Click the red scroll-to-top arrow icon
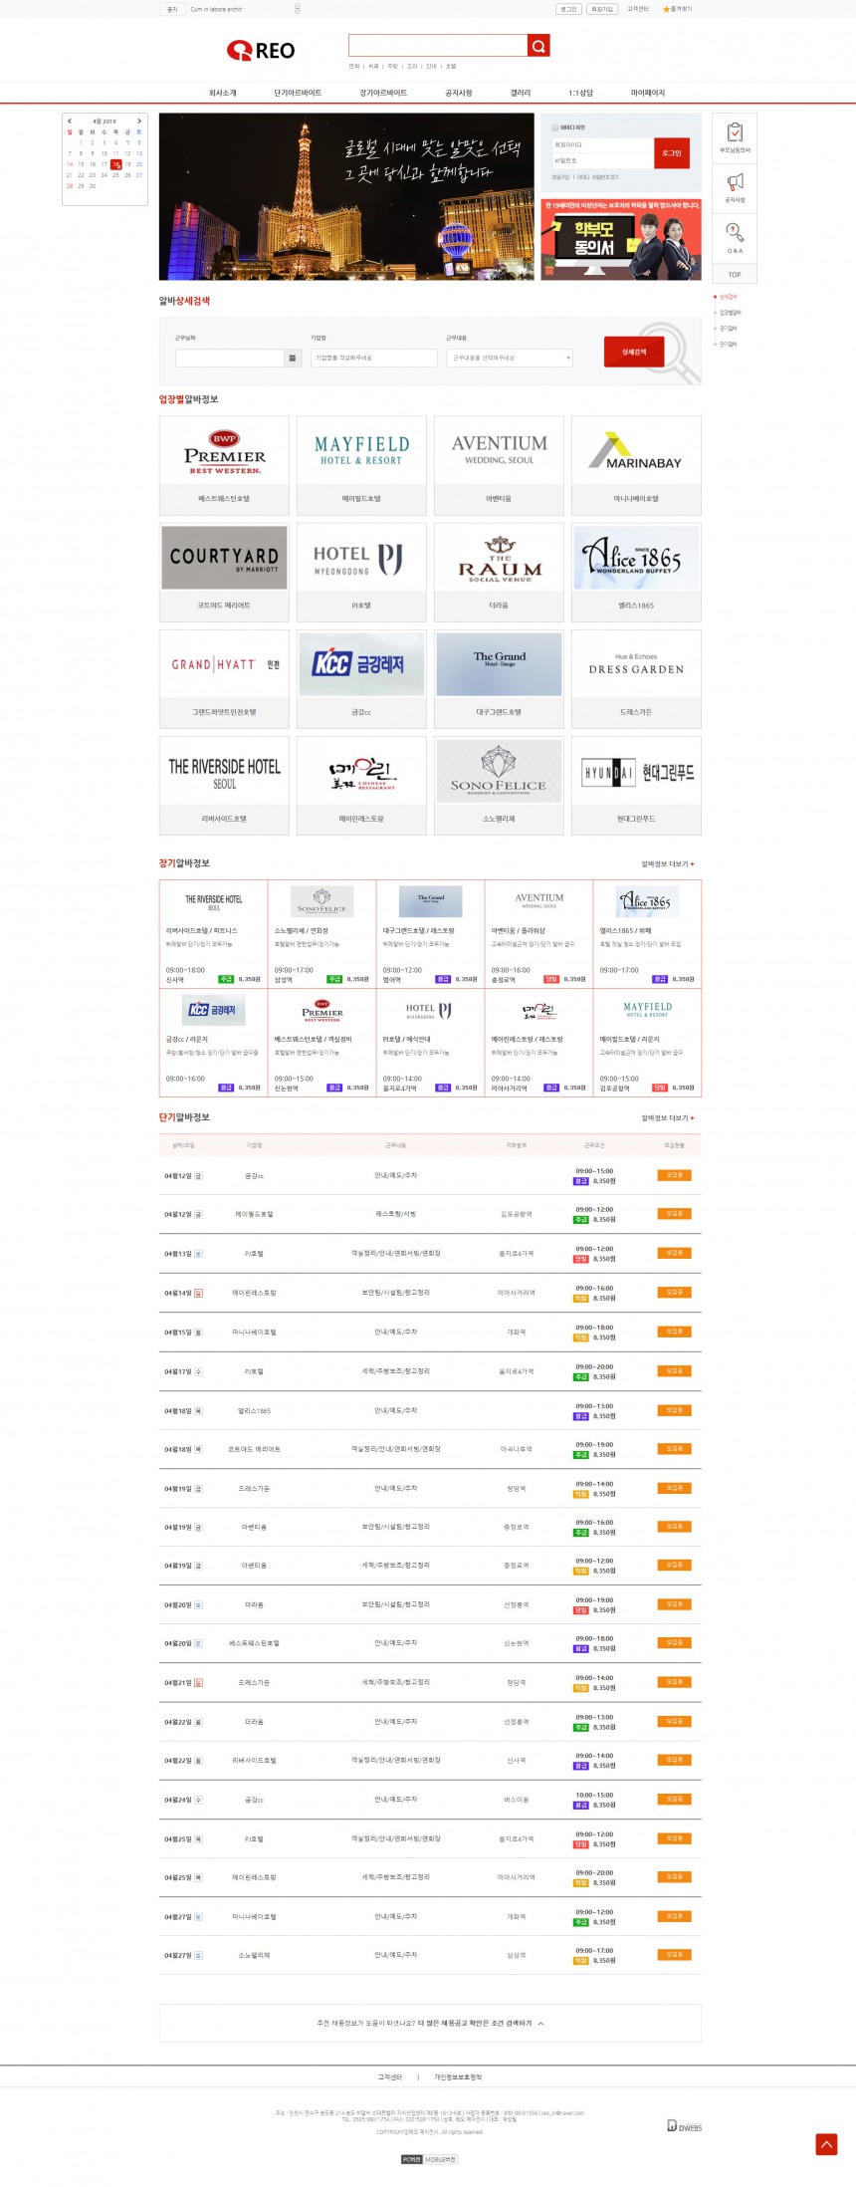Image resolution: width=856 pixels, height=2187 pixels. 826,2144
